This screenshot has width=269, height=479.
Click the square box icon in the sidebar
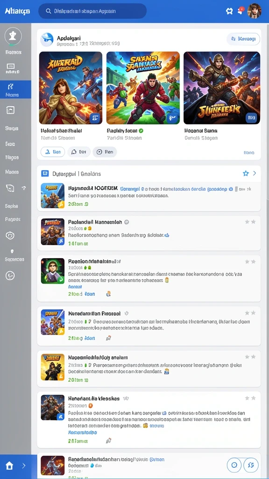(10, 110)
